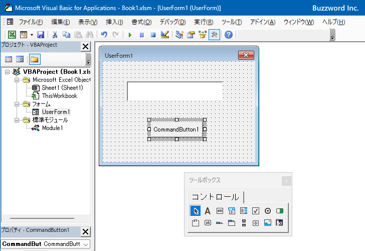Open the 編集(E) menu
The height and width of the screenshot is (251, 365).
pyautogui.click(x=61, y=22)
